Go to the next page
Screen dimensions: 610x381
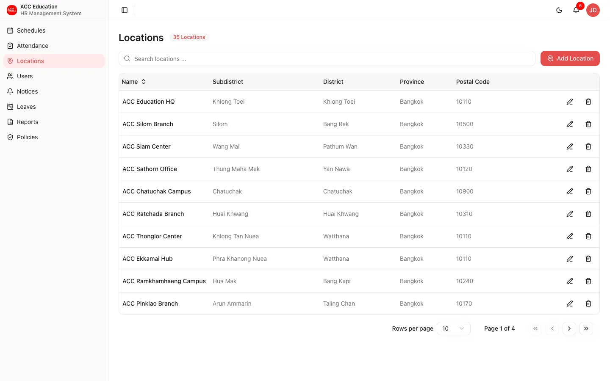click(x=569, y=329)
